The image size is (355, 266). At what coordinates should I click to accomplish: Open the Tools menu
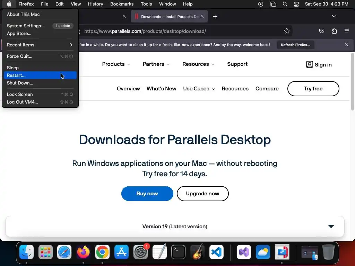[x=146, y=4]
